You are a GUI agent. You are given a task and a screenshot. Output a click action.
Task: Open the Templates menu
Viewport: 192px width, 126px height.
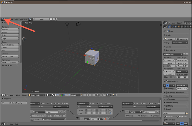23,19
